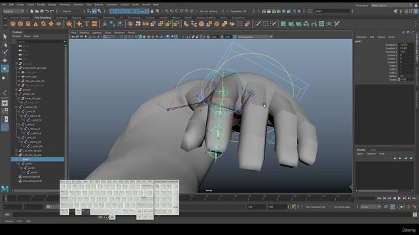Select by hierarchy mode icon
This screenshot has width=419, height=235.
pos(89,11)
